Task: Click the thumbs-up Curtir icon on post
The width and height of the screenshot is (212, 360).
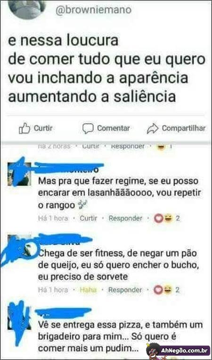Action: (24, 128)
